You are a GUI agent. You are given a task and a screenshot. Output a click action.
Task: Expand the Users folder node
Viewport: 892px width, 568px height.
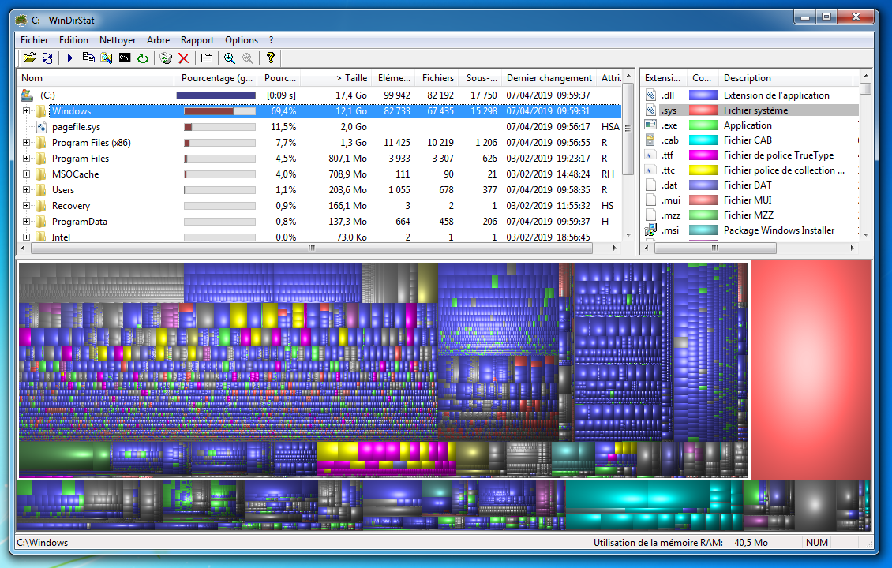[26, 190]
